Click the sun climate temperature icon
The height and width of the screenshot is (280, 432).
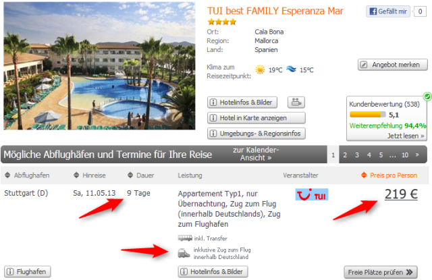pos(260,69)
